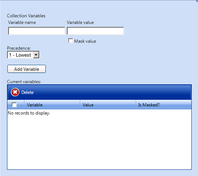Sort by the Variable column header
Image resolution: width=198 pixels, height=176 pixels.
tap(52, 105)
